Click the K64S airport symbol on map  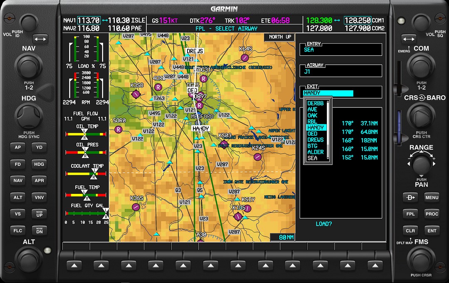[x=244, y=58]
